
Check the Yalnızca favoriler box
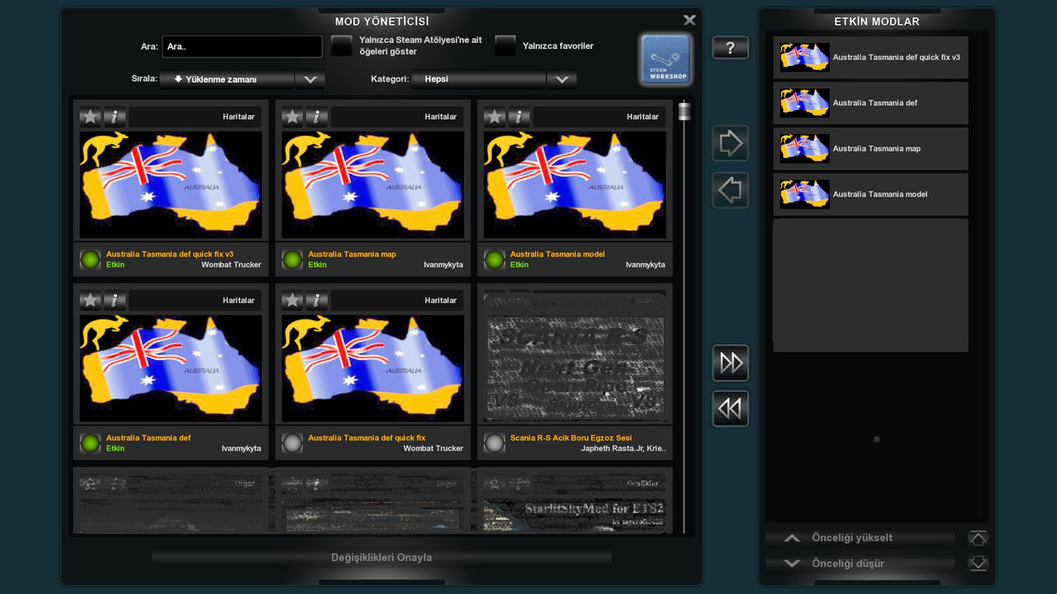[x=505, y=46]
